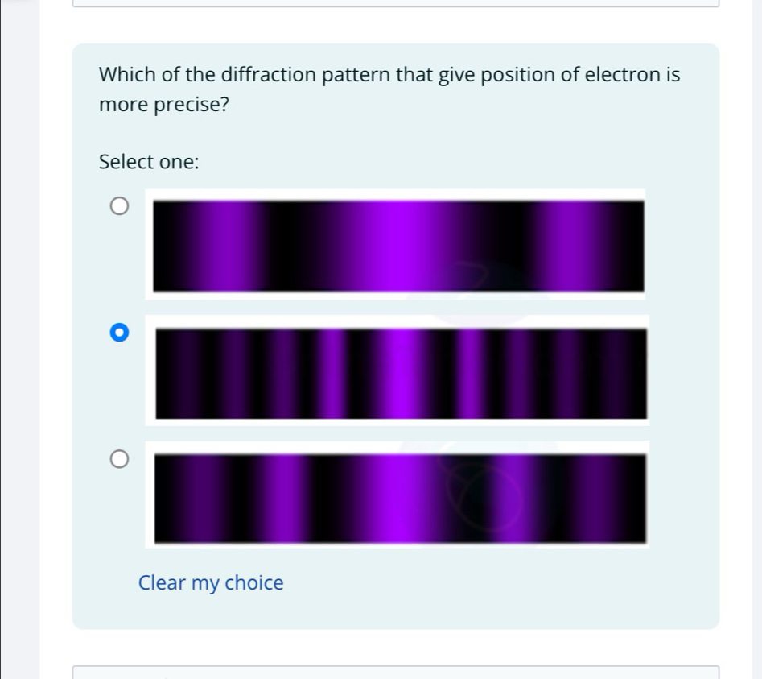Screen dimensions: 762x679
Task: Deselect answer using Clear my choice
Action: tap(211, 582)
